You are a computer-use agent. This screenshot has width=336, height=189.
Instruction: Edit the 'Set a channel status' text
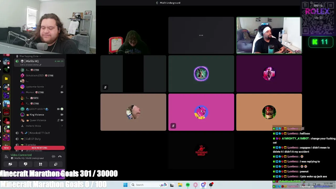tap(30, 65)
